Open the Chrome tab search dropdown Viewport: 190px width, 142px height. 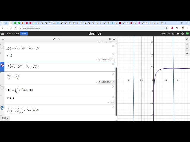point(2,23)
